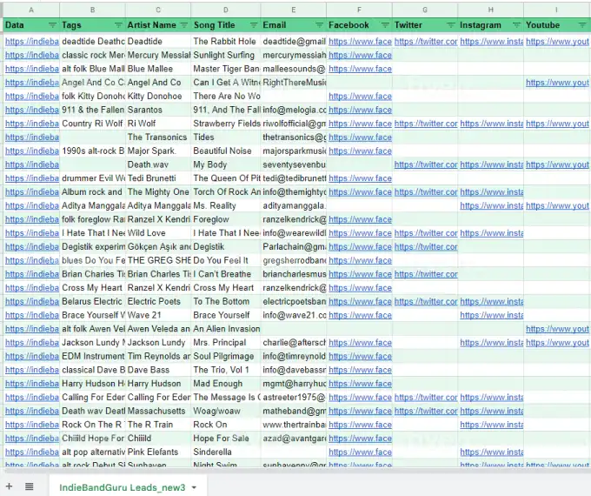Click the Email column filter icon
This screenshot has width=591, height=496.
coord(318,25)
